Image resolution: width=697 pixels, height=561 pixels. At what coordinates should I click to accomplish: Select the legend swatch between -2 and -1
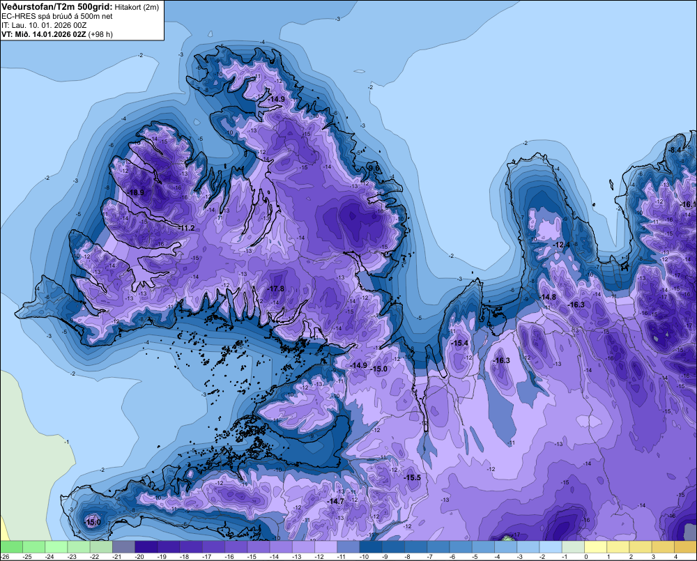click(x=551, y=547)
